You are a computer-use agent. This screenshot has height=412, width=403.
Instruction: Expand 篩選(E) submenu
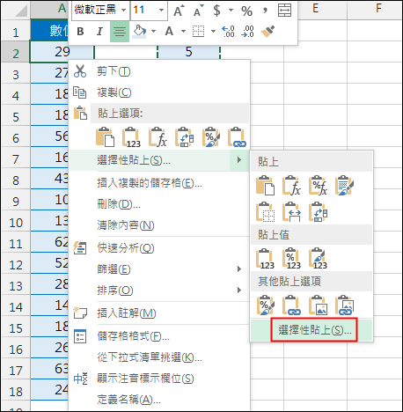point(159,269)
